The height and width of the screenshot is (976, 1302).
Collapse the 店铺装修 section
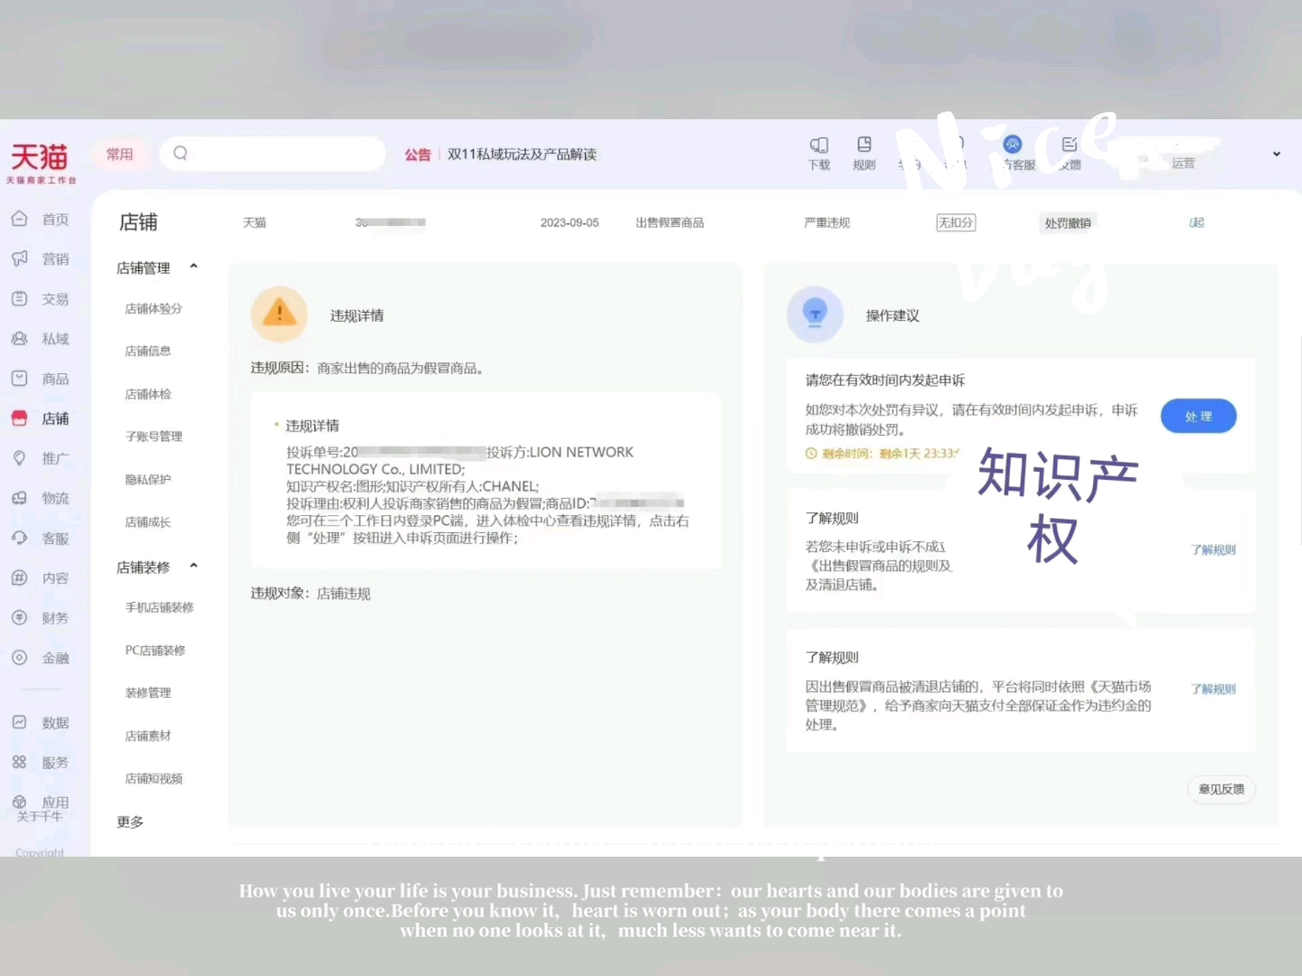[x=193, y=566]
